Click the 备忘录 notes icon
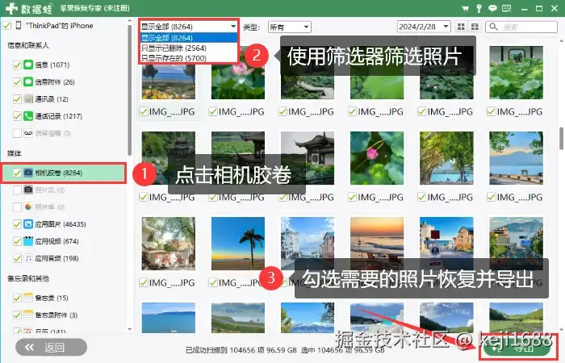This screenshot has height=363, width=565. (28, 298)
